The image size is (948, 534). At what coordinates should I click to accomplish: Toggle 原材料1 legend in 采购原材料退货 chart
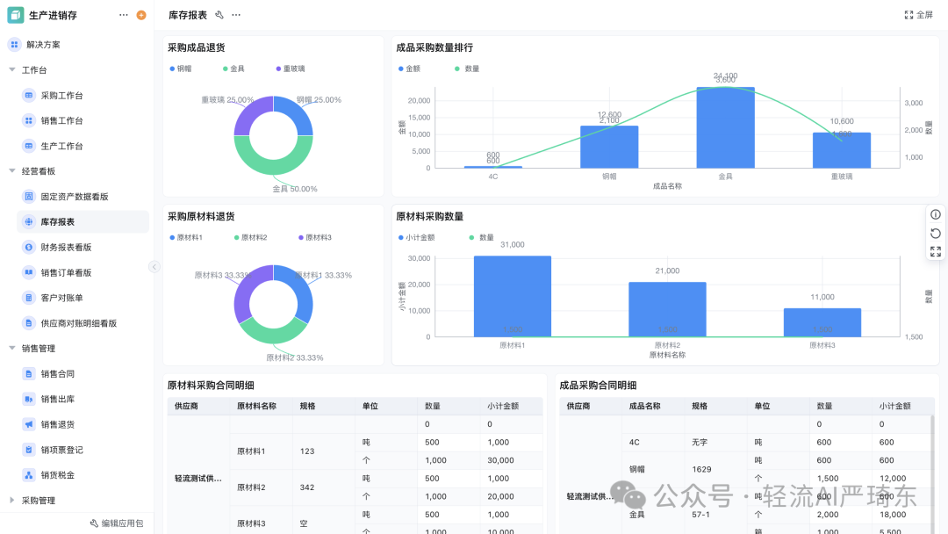coord(186,238)
